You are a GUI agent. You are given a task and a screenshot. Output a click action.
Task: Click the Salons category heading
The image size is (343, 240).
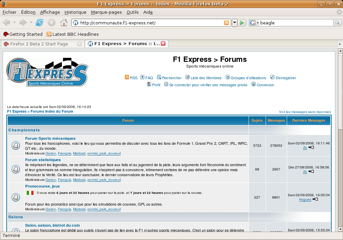click(x=15, y=217)
